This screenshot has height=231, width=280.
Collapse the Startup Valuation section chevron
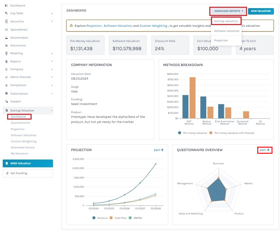click(52, 110)
